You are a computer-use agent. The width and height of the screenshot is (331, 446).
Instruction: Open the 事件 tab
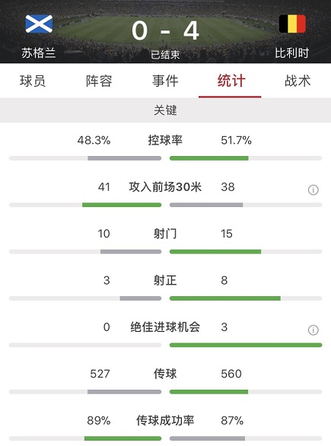[165, 81]
